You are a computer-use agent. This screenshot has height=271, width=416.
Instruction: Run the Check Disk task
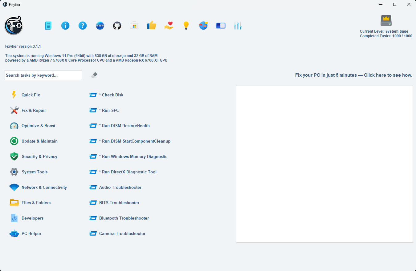pos(107,95)
